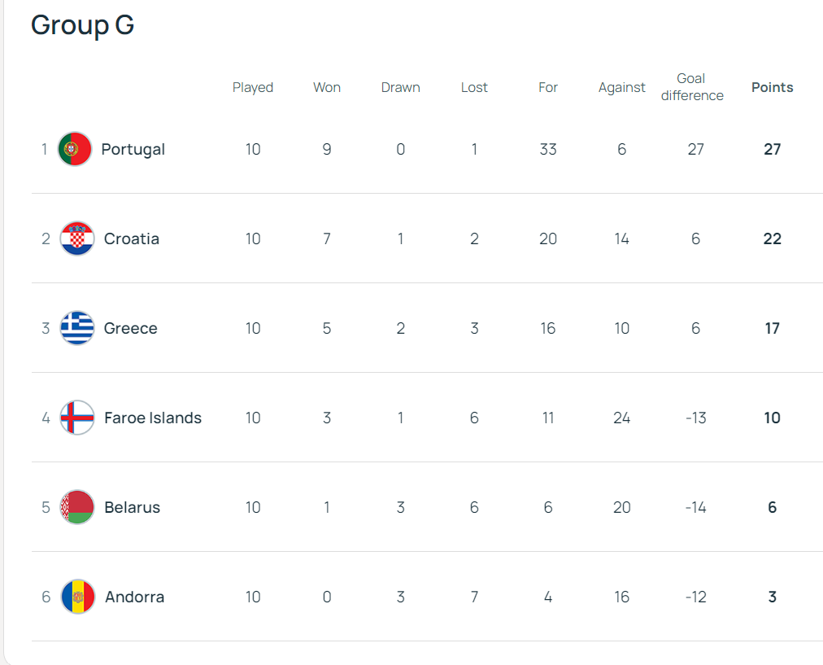Click the Points column header
823x665 pixels.
tap(772, 87)
